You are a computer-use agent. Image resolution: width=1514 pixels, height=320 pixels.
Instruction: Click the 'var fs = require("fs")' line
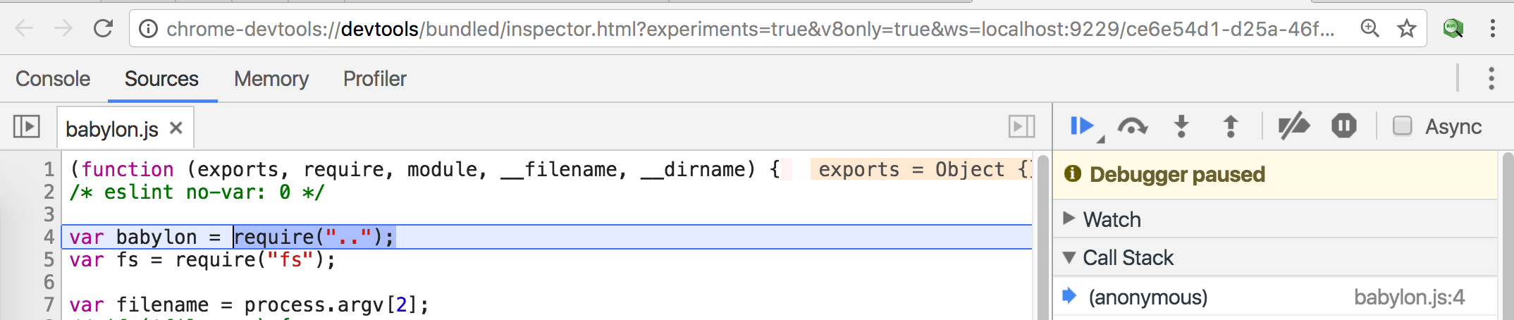coord(202,259)
